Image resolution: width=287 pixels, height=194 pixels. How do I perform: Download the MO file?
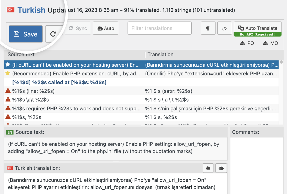[271, 43]
